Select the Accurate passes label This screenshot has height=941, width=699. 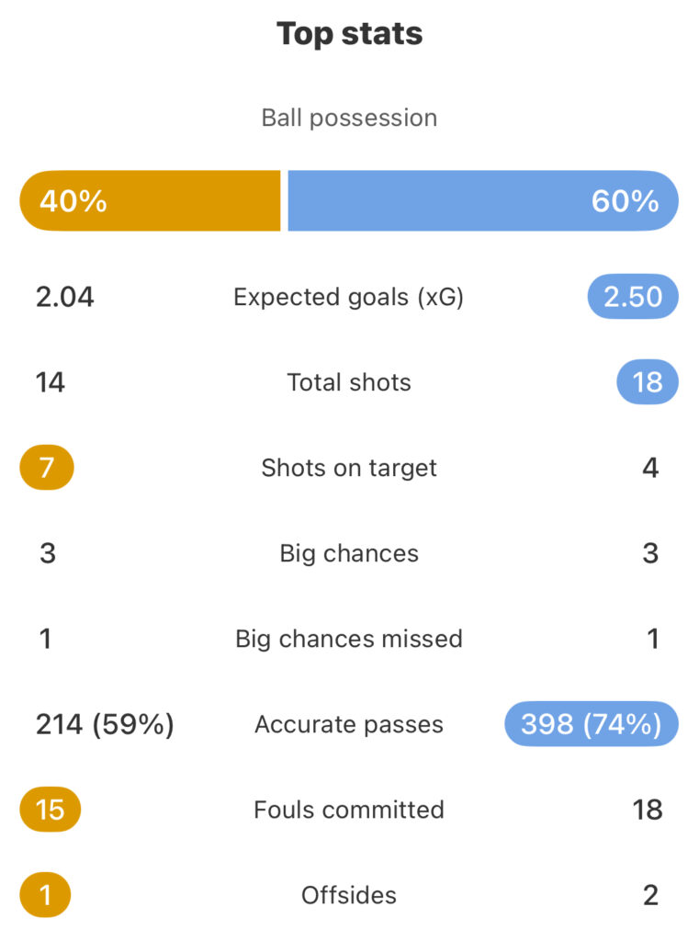[x=349, y=724]
